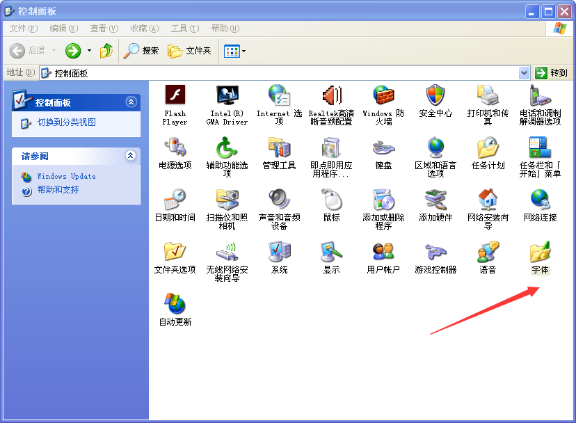Open 打印机和传真 icon
576x423 pixels.
tap(488, 95)
